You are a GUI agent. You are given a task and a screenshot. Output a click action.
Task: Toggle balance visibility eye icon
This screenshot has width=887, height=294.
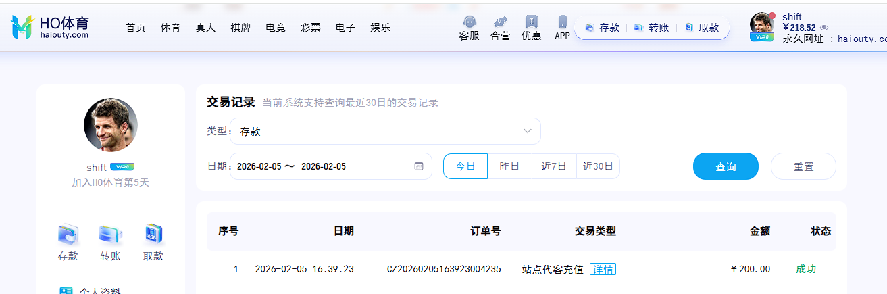pos(824,28)
